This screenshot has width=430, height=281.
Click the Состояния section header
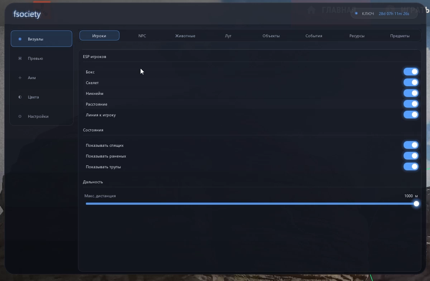[93, 130]
